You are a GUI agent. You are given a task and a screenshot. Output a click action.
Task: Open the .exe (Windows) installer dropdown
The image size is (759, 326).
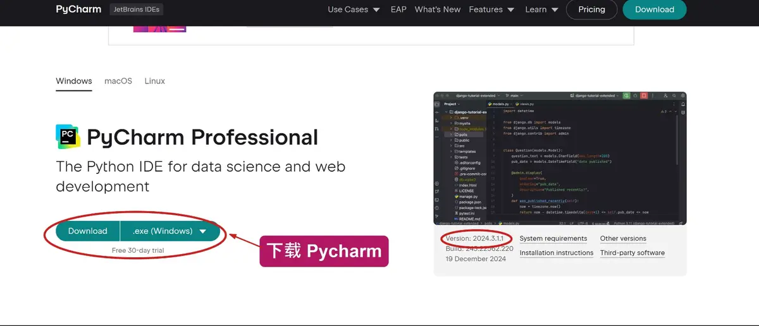(x=170, y=231)
